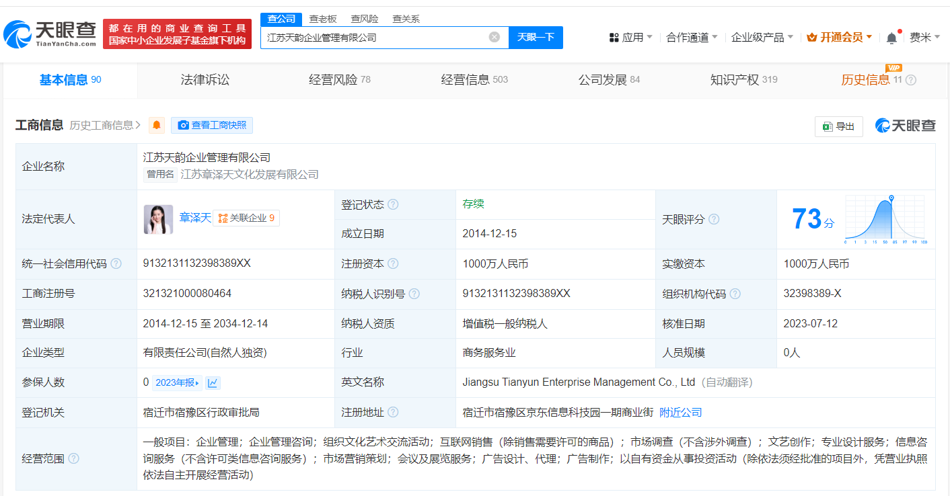
Task: Select the former name 江苏章泽天文化发展有限公司
Action: (x=250, y=175)
